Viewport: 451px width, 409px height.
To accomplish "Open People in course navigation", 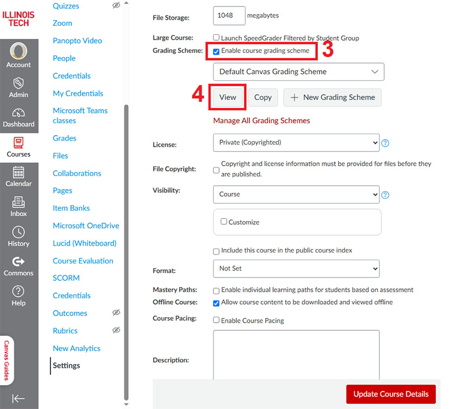I will click(64, 58).
